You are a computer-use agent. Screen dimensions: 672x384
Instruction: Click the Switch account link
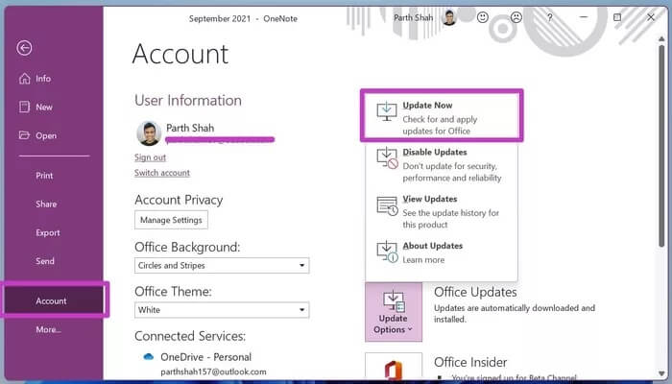pos(162,173)
